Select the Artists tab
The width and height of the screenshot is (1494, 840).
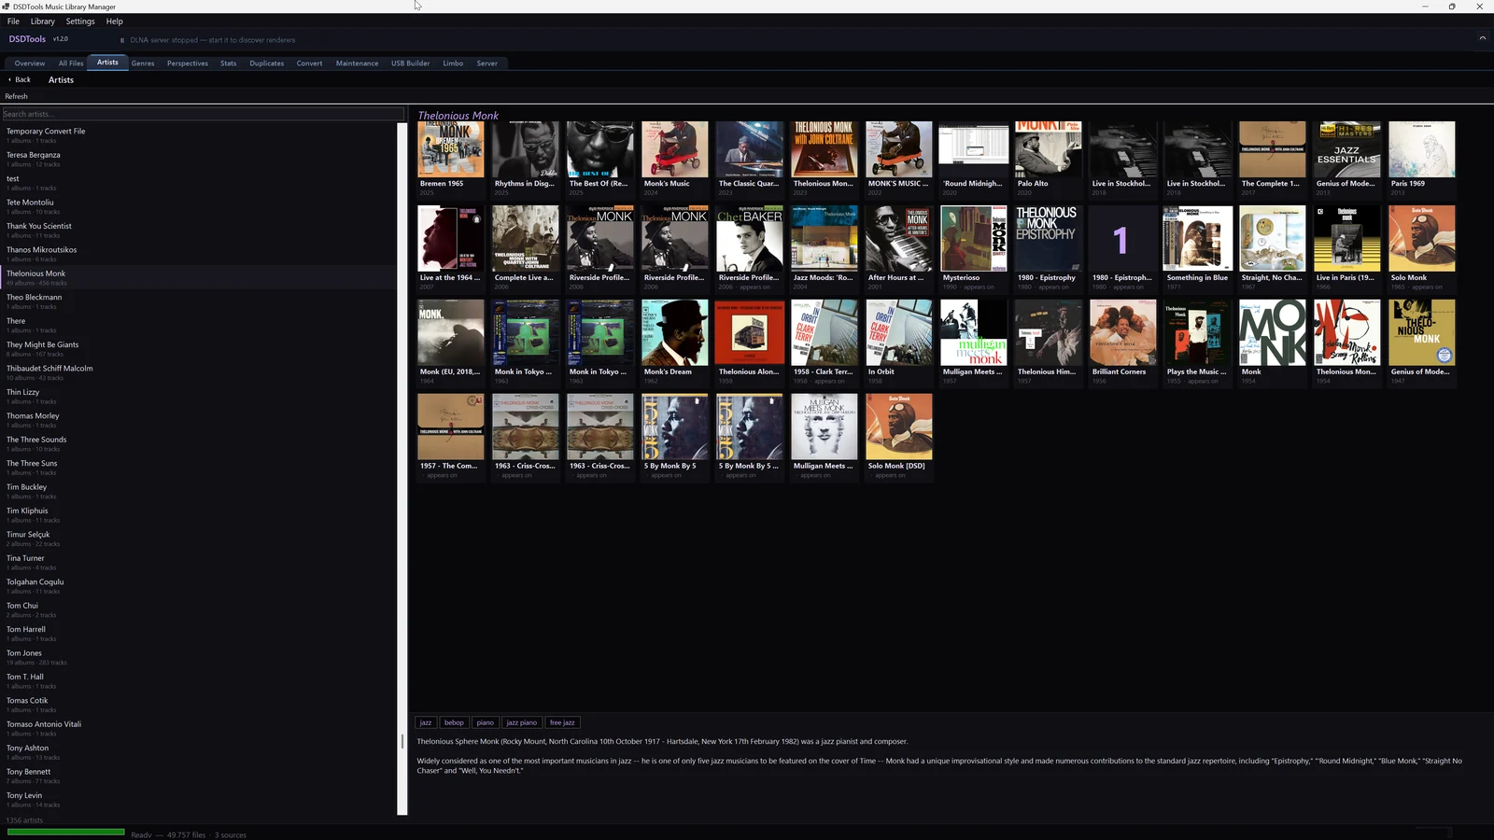pyautogui.click(x=107, y=63)
